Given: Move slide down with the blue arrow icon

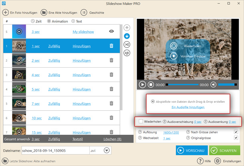Looking at the screenshot, I should [x=127, y=36].
